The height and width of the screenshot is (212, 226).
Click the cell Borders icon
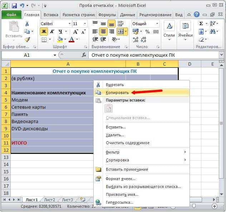click(44, 39)
